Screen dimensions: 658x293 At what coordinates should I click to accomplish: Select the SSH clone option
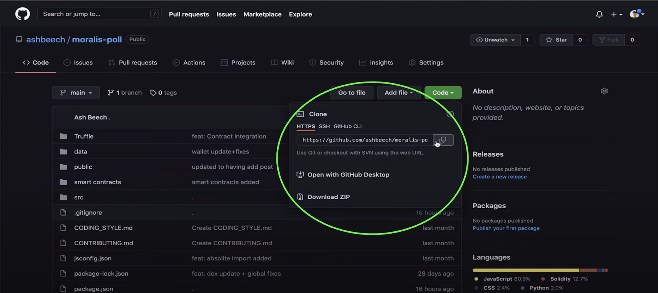[324, 126]
